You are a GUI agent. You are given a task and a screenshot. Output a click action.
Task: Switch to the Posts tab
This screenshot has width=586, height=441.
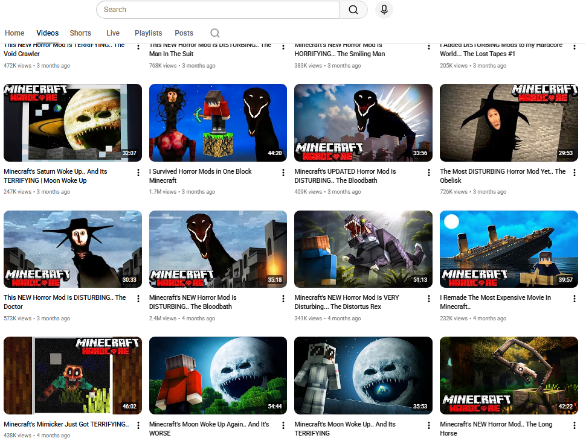pyautogui.click(x=184, y=33)
